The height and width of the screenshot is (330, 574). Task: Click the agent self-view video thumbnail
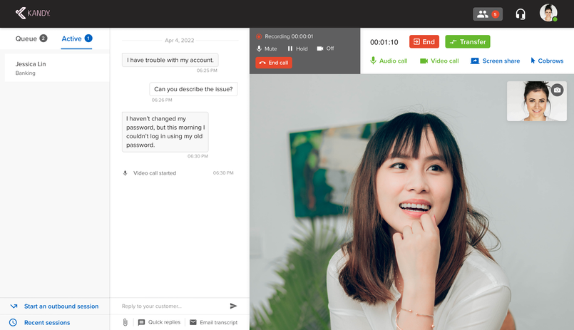tap(537, 101)
